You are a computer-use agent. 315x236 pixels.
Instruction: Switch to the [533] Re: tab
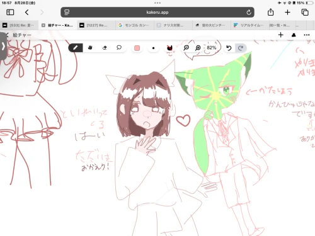click(x=19, y=25)
